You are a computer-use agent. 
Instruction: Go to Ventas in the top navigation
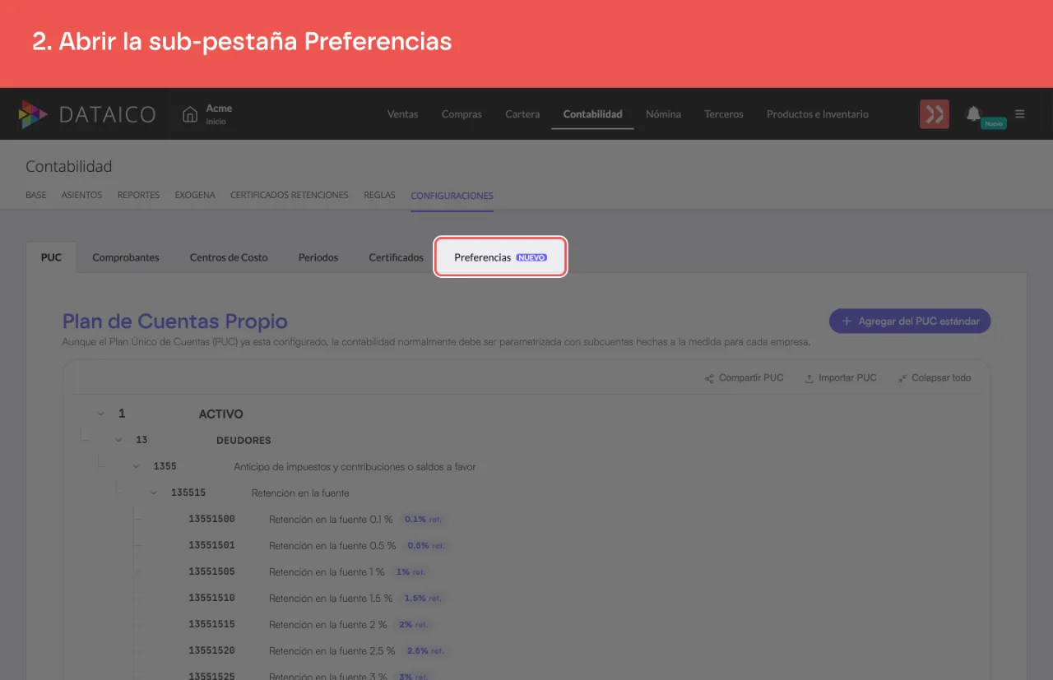[x=402, y=114]
